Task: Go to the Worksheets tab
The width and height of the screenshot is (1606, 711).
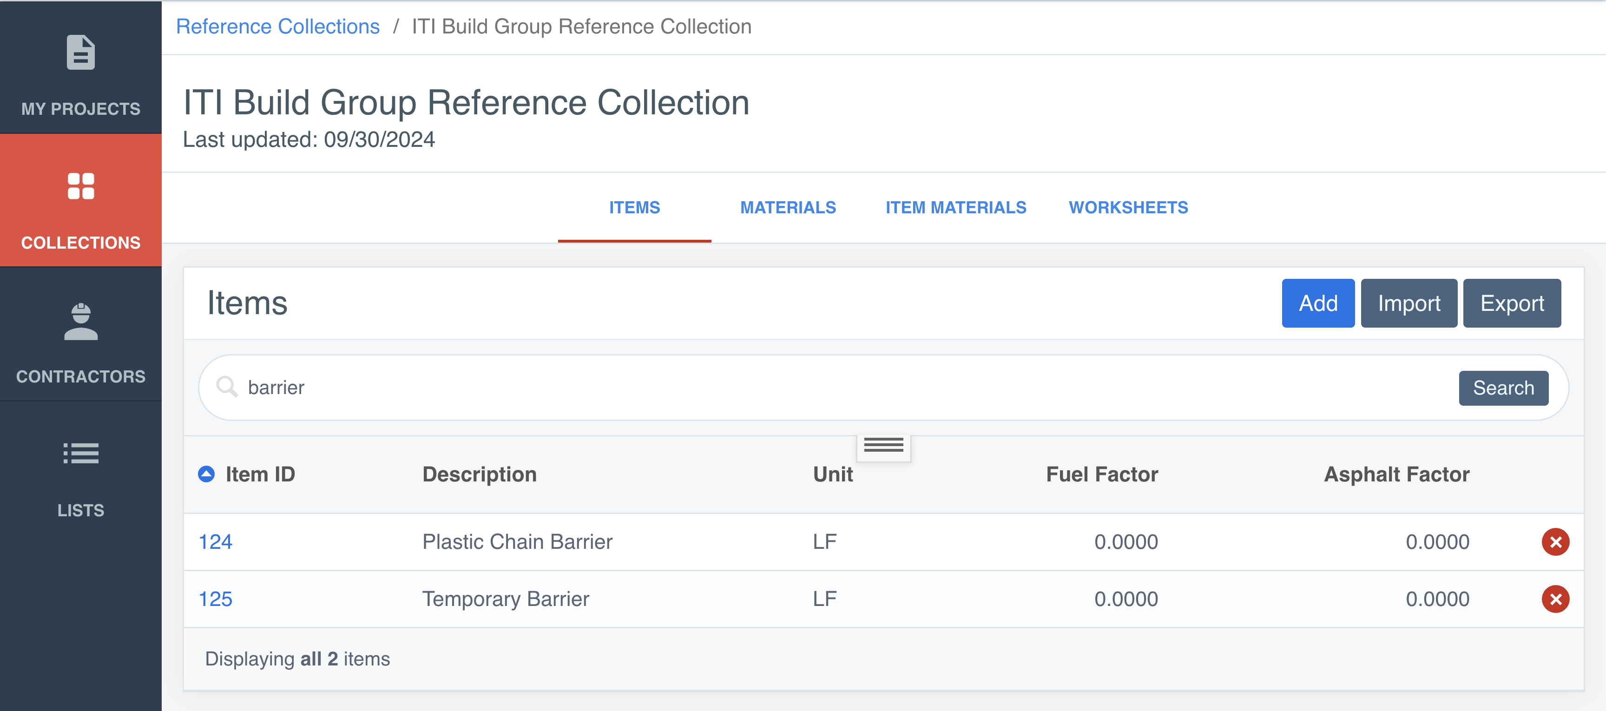Action: [1128, 208]
